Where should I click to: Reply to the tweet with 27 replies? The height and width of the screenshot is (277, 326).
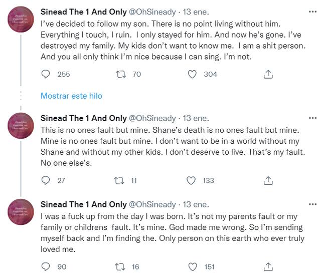tap(46, 180)
